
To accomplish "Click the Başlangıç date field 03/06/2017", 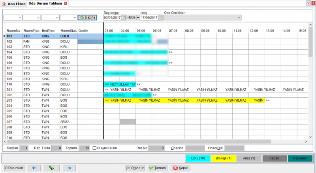I will coord(113,18).
